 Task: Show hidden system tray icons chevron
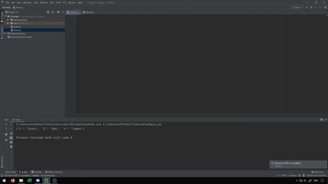pos(297,180)
